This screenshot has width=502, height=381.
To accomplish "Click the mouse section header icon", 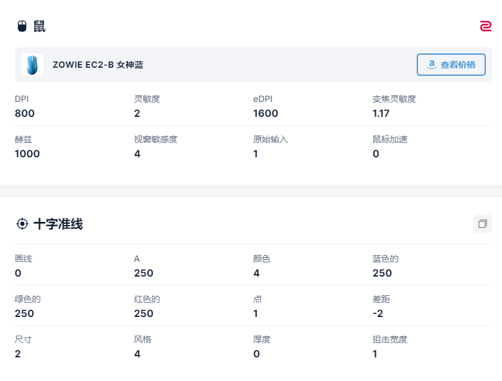I will [x=22, y=26].
